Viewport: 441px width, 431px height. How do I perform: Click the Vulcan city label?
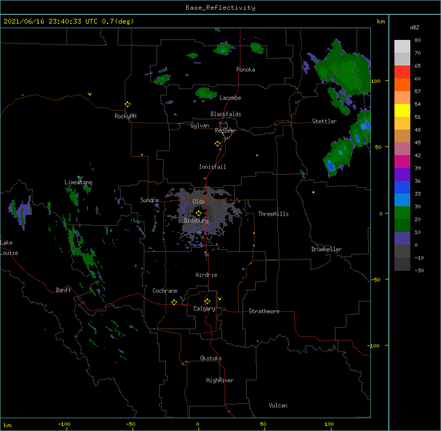click(278, 405)
